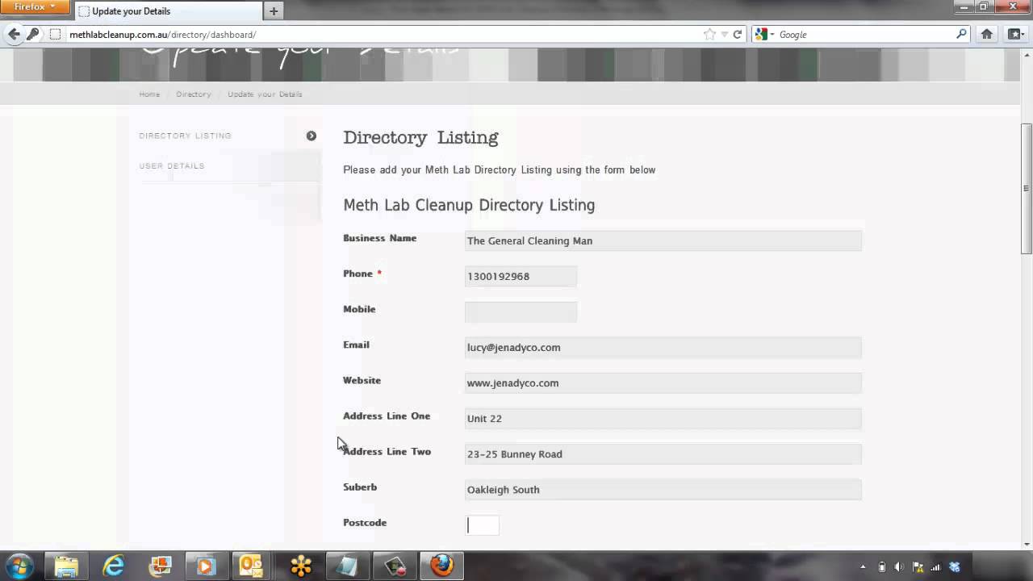
Task: Open the yellow flower-shaped taskbar app
Action: point(301,566)
